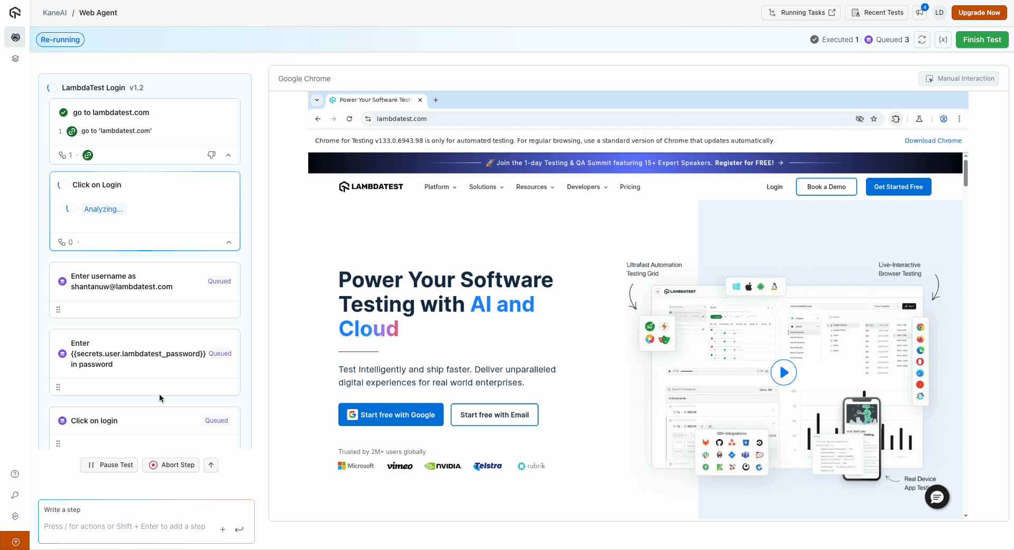Click the Download Chrome link
1014x550 pixels.
933,140
